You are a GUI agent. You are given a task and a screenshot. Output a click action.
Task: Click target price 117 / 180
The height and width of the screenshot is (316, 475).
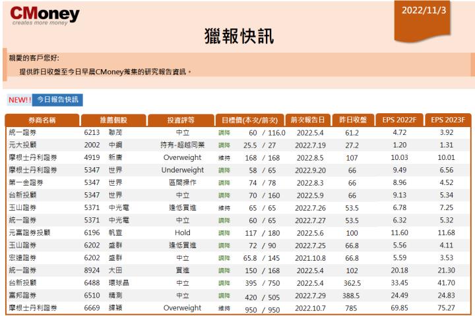tap(263, 233)
